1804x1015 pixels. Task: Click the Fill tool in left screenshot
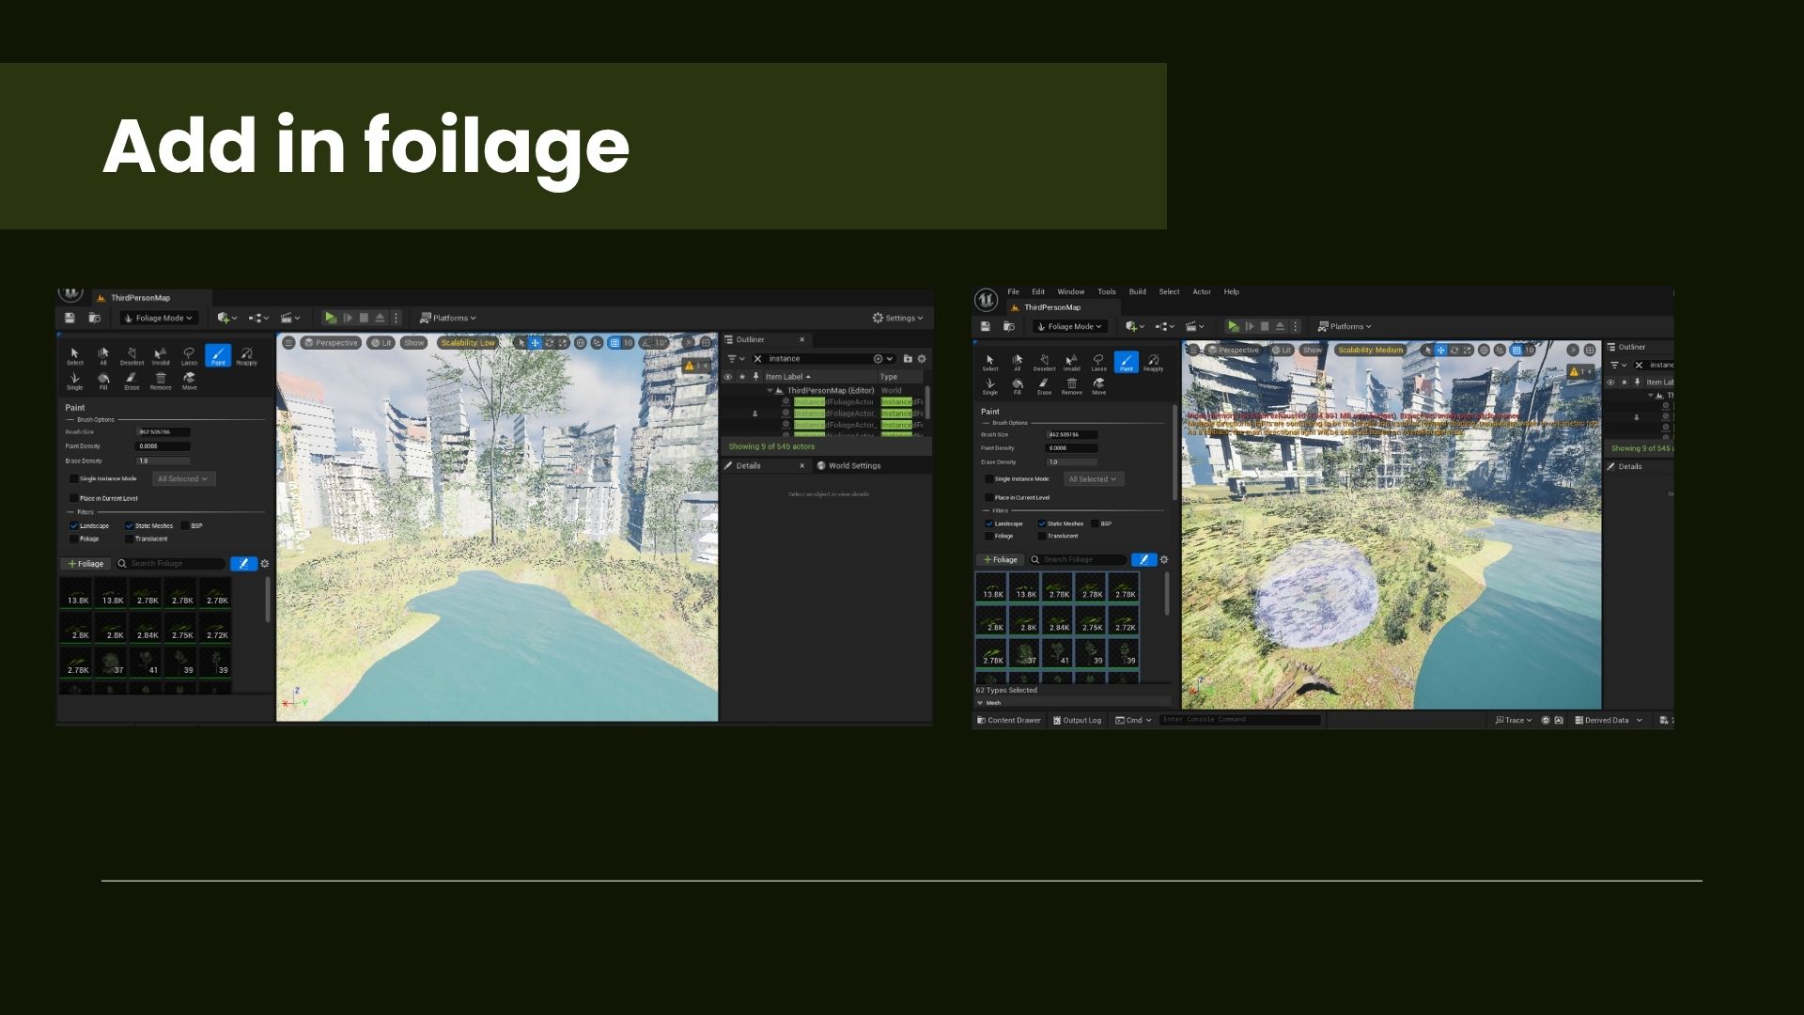[x=103, y=381]
